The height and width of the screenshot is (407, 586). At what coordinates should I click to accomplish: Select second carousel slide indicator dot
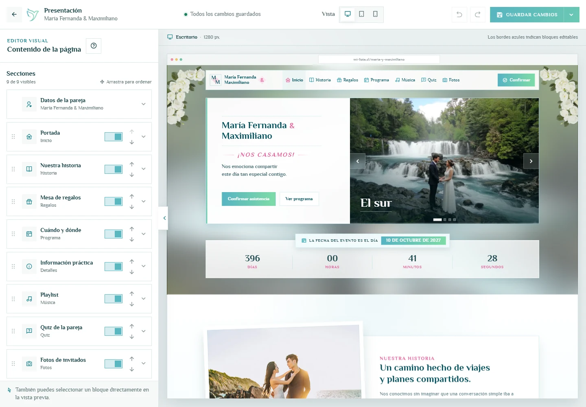(445, 220)
